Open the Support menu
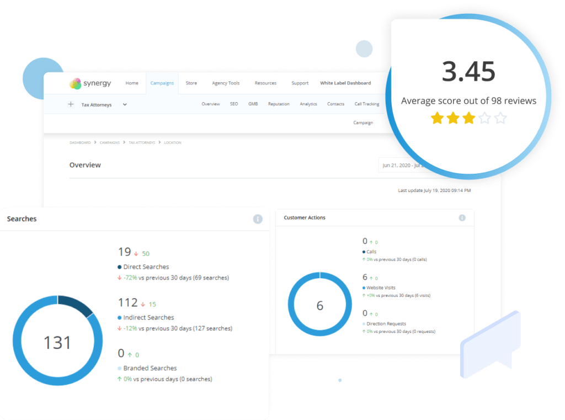The width and height of the screenshot is (565, 420). coord(300,83)
